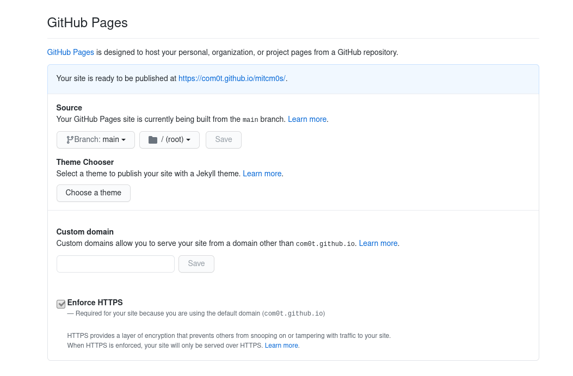Expand the / (root) folder dropdown
The height and width of the screenshot is (376, 573).
click(x=169, y=140)
